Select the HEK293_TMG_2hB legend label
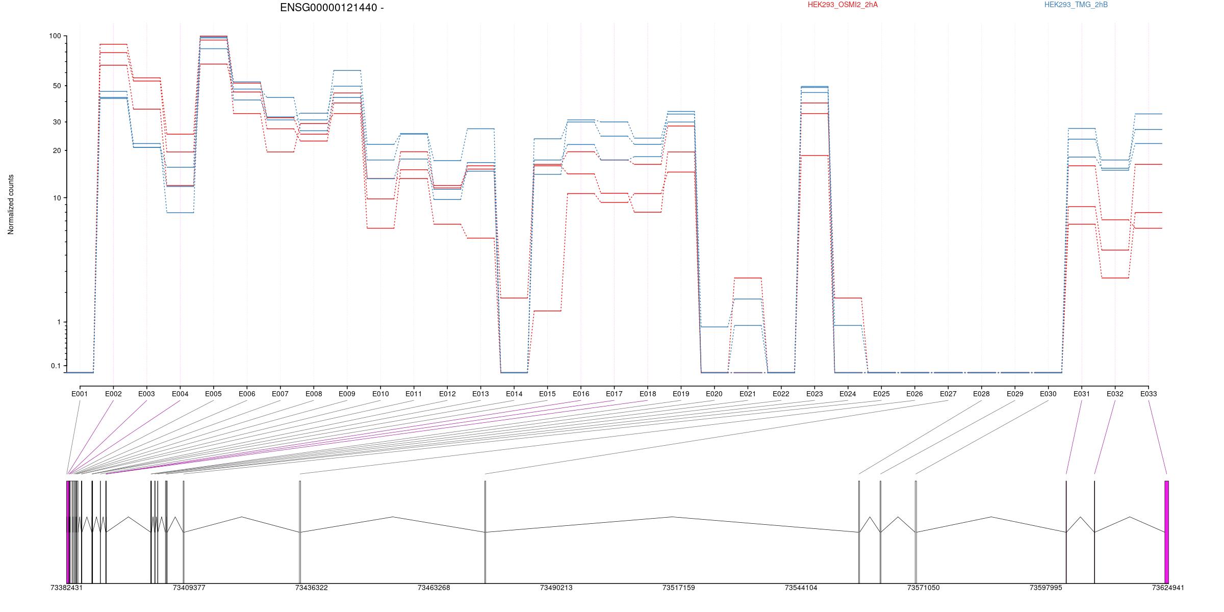 click(1076, 5)
